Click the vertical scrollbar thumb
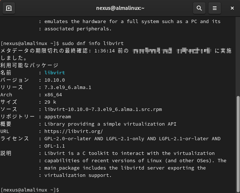The width and height of the screenshot is (240, 193). coord(237,143)
